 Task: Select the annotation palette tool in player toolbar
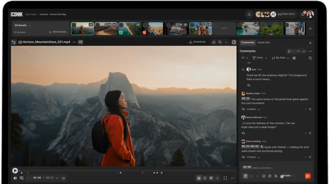point(205,178)
